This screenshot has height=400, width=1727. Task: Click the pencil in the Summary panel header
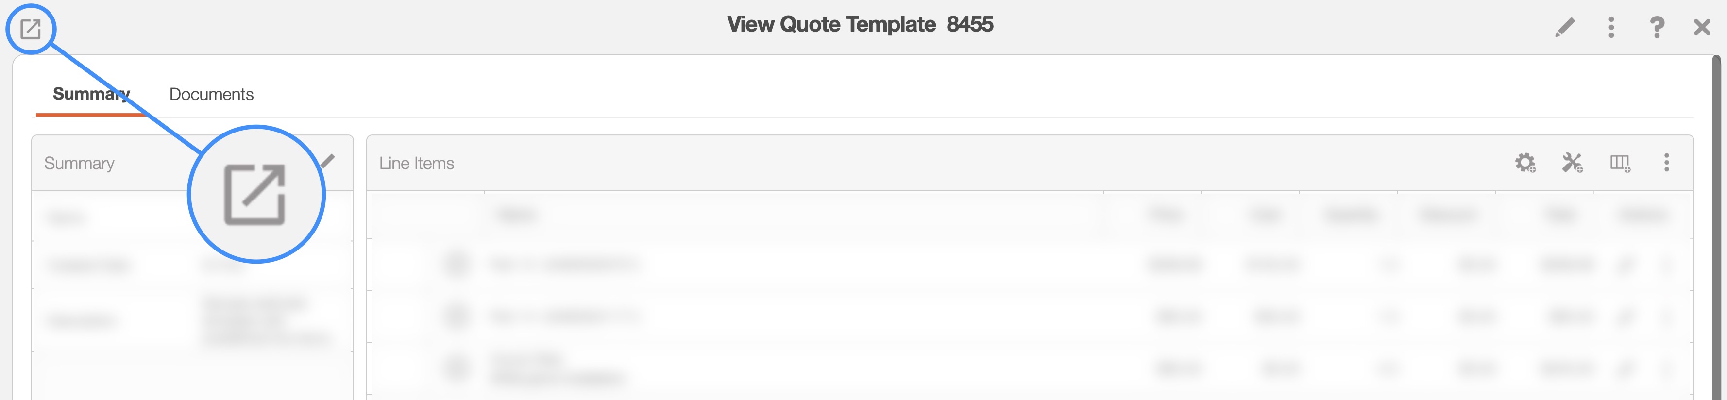point(328,161)
